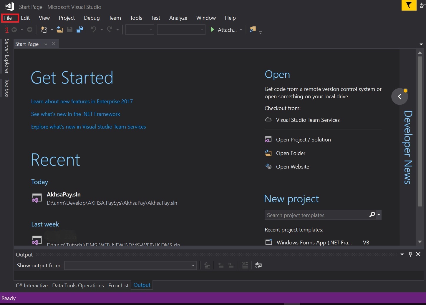The image size is (426, 305).
Task: Open the Server Explorer sidebar panel
Action: 6,56
